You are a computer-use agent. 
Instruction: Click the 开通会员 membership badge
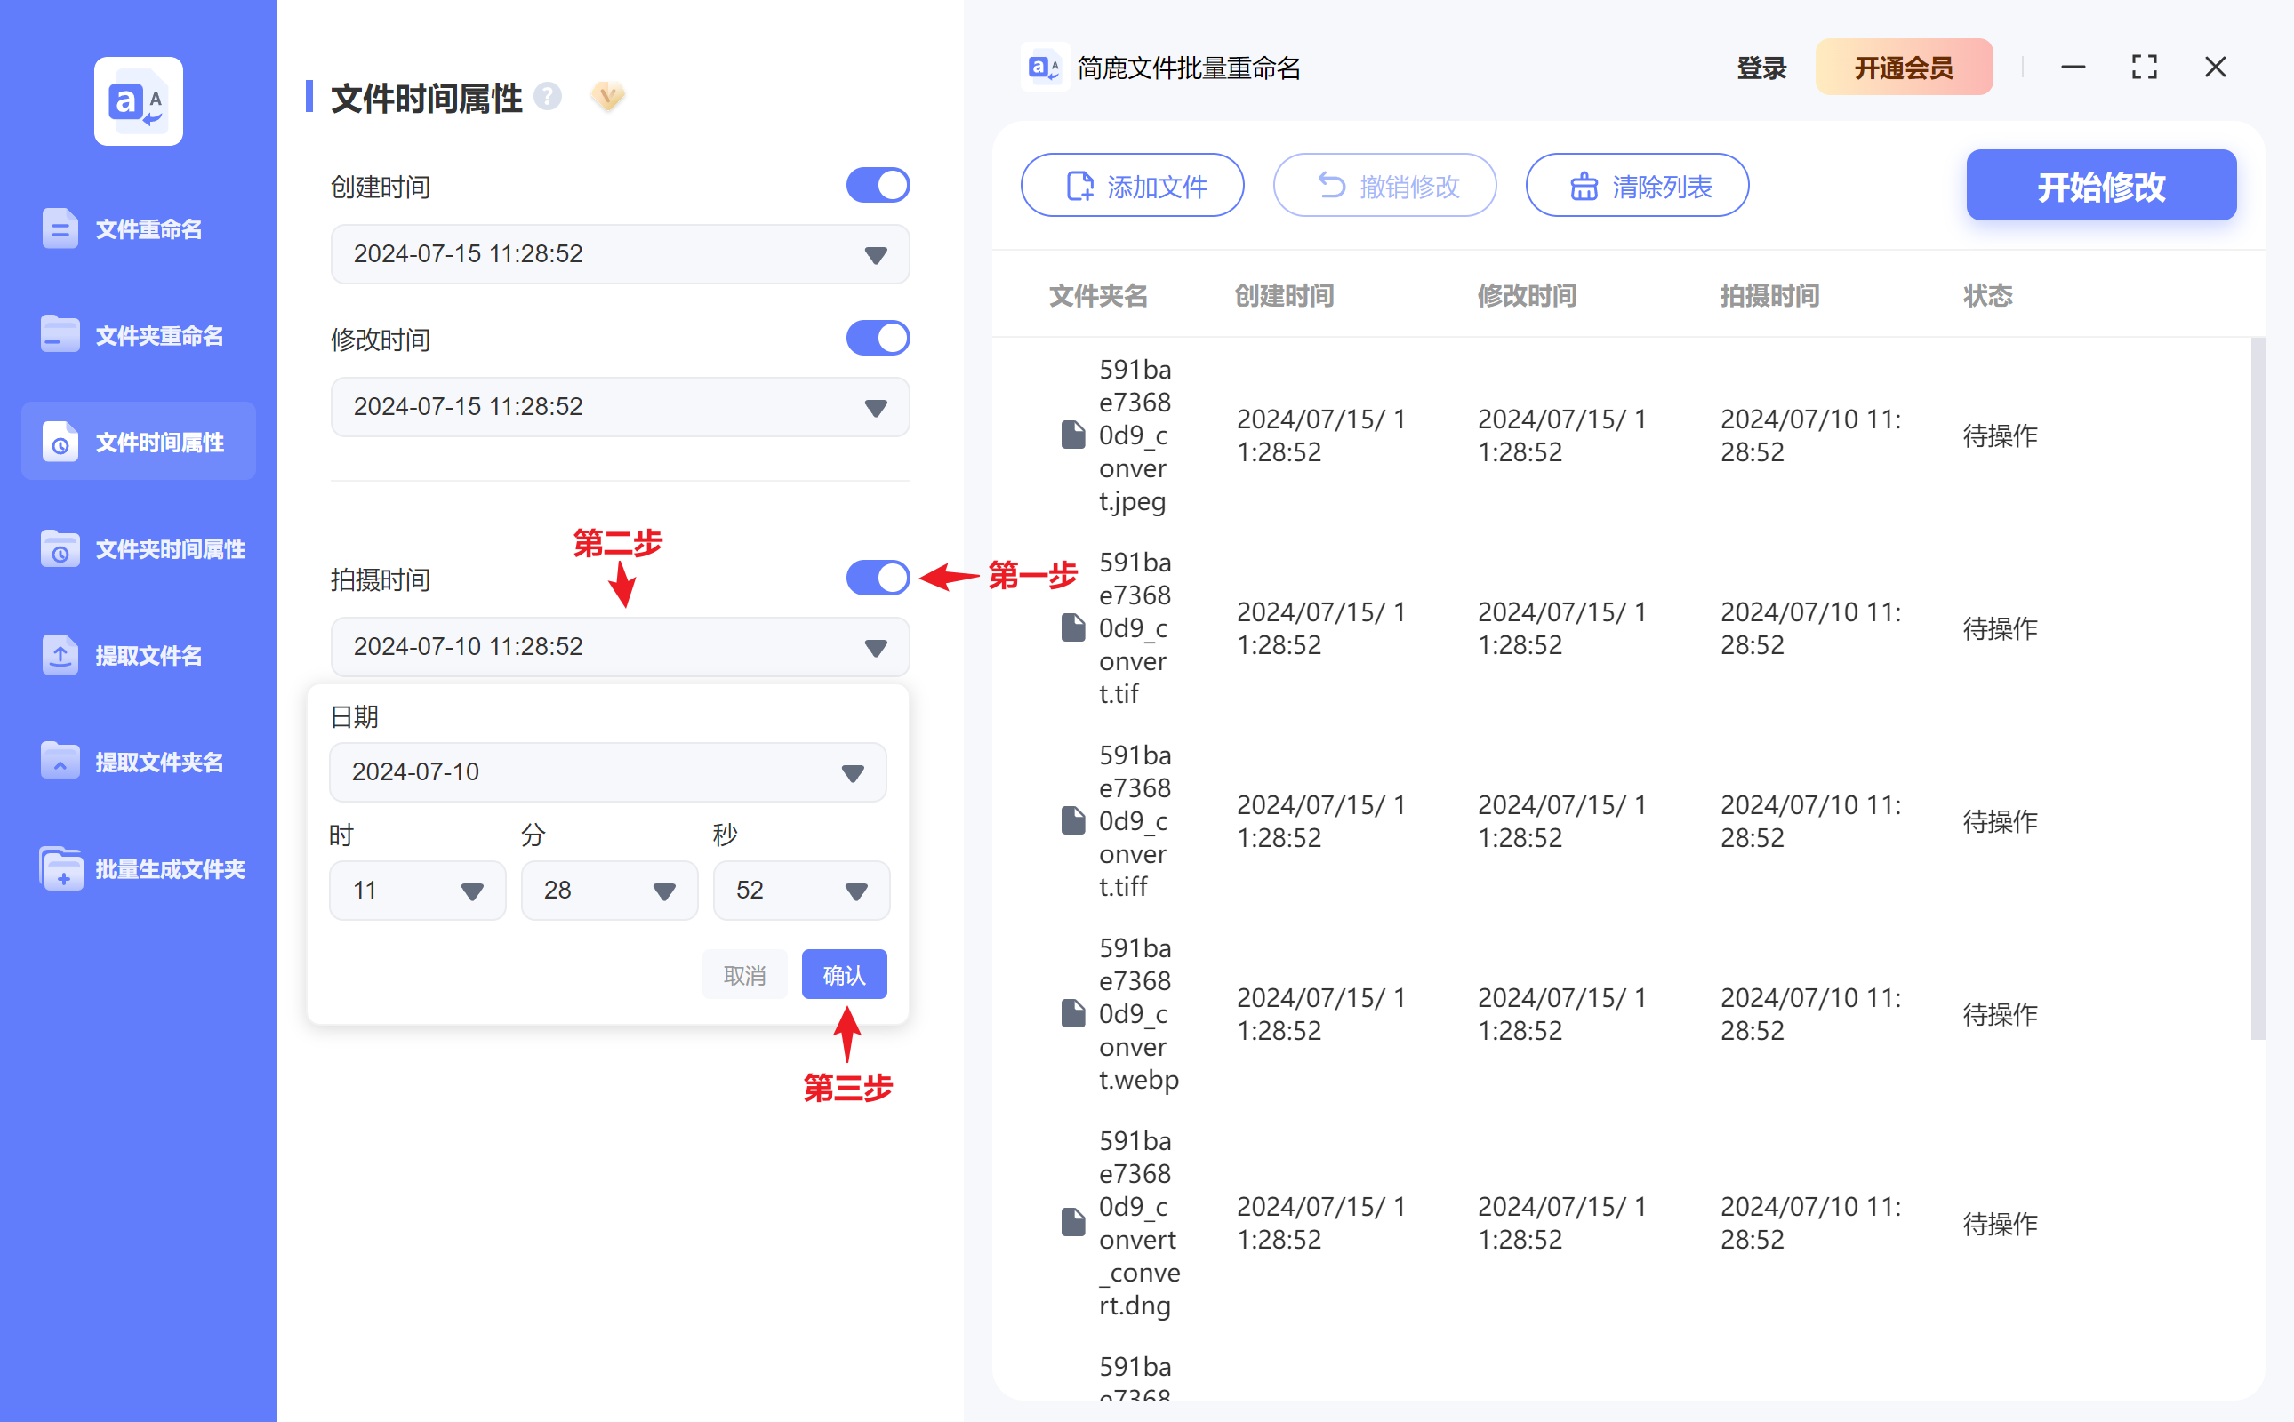coord(1904,67)
